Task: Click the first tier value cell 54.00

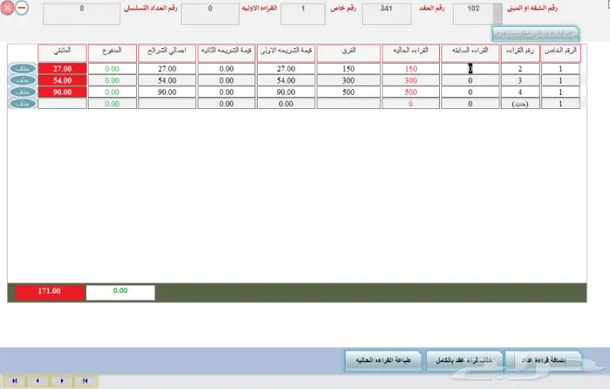Action: click(286, 80)
